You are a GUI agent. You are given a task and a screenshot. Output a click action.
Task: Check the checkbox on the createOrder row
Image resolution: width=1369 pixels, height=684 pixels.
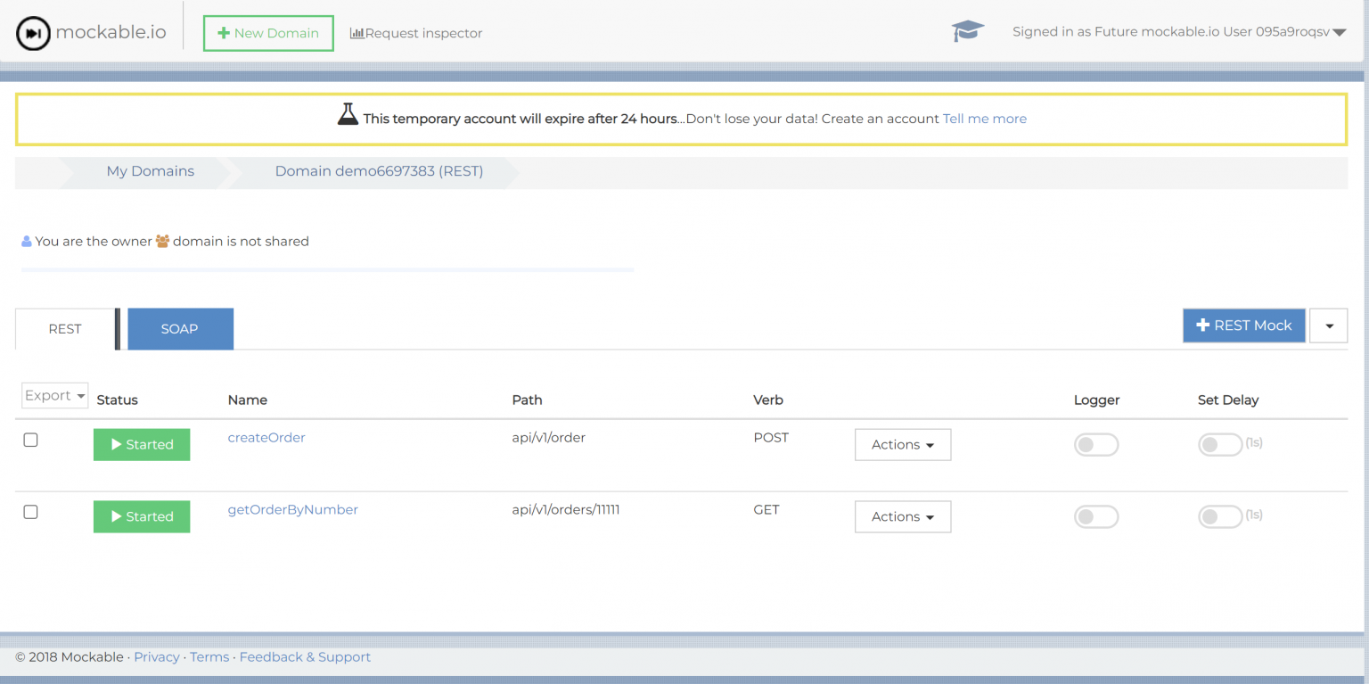30,439
